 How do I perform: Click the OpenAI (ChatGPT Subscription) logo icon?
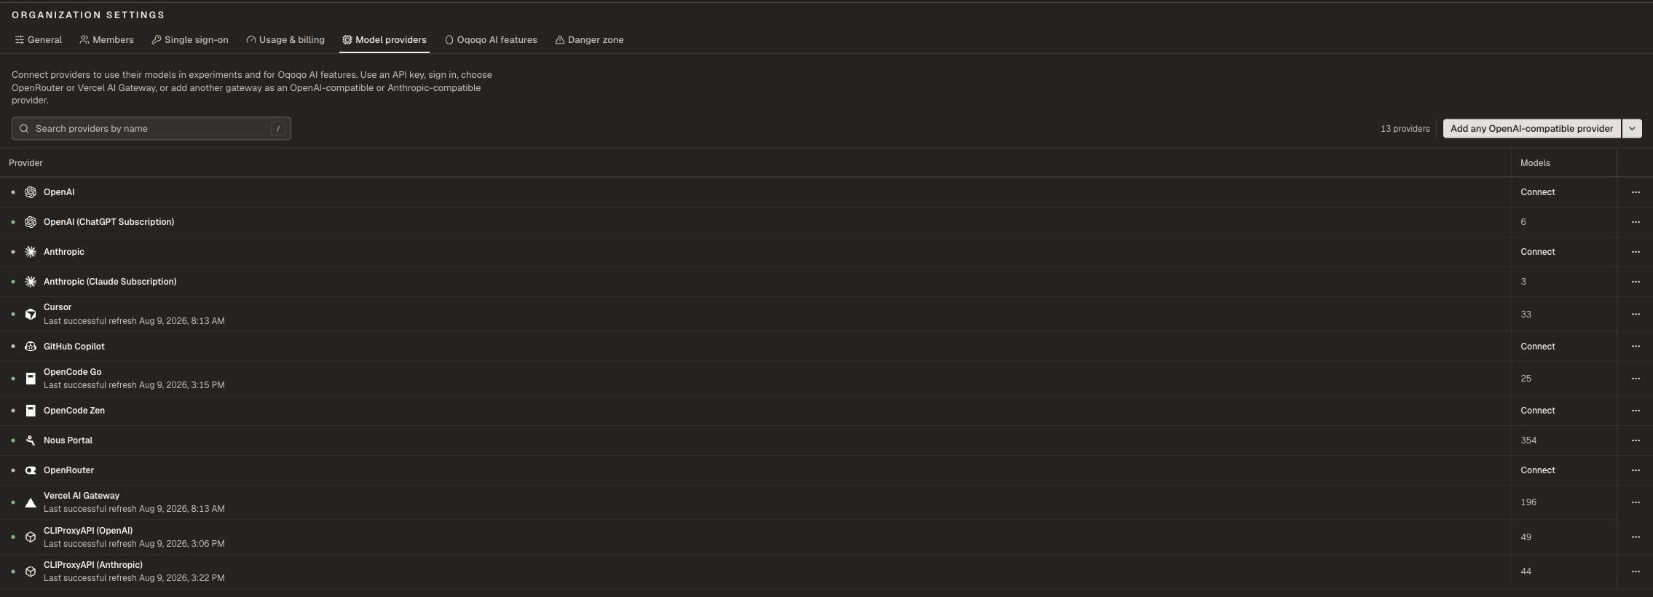pos(31,222)
